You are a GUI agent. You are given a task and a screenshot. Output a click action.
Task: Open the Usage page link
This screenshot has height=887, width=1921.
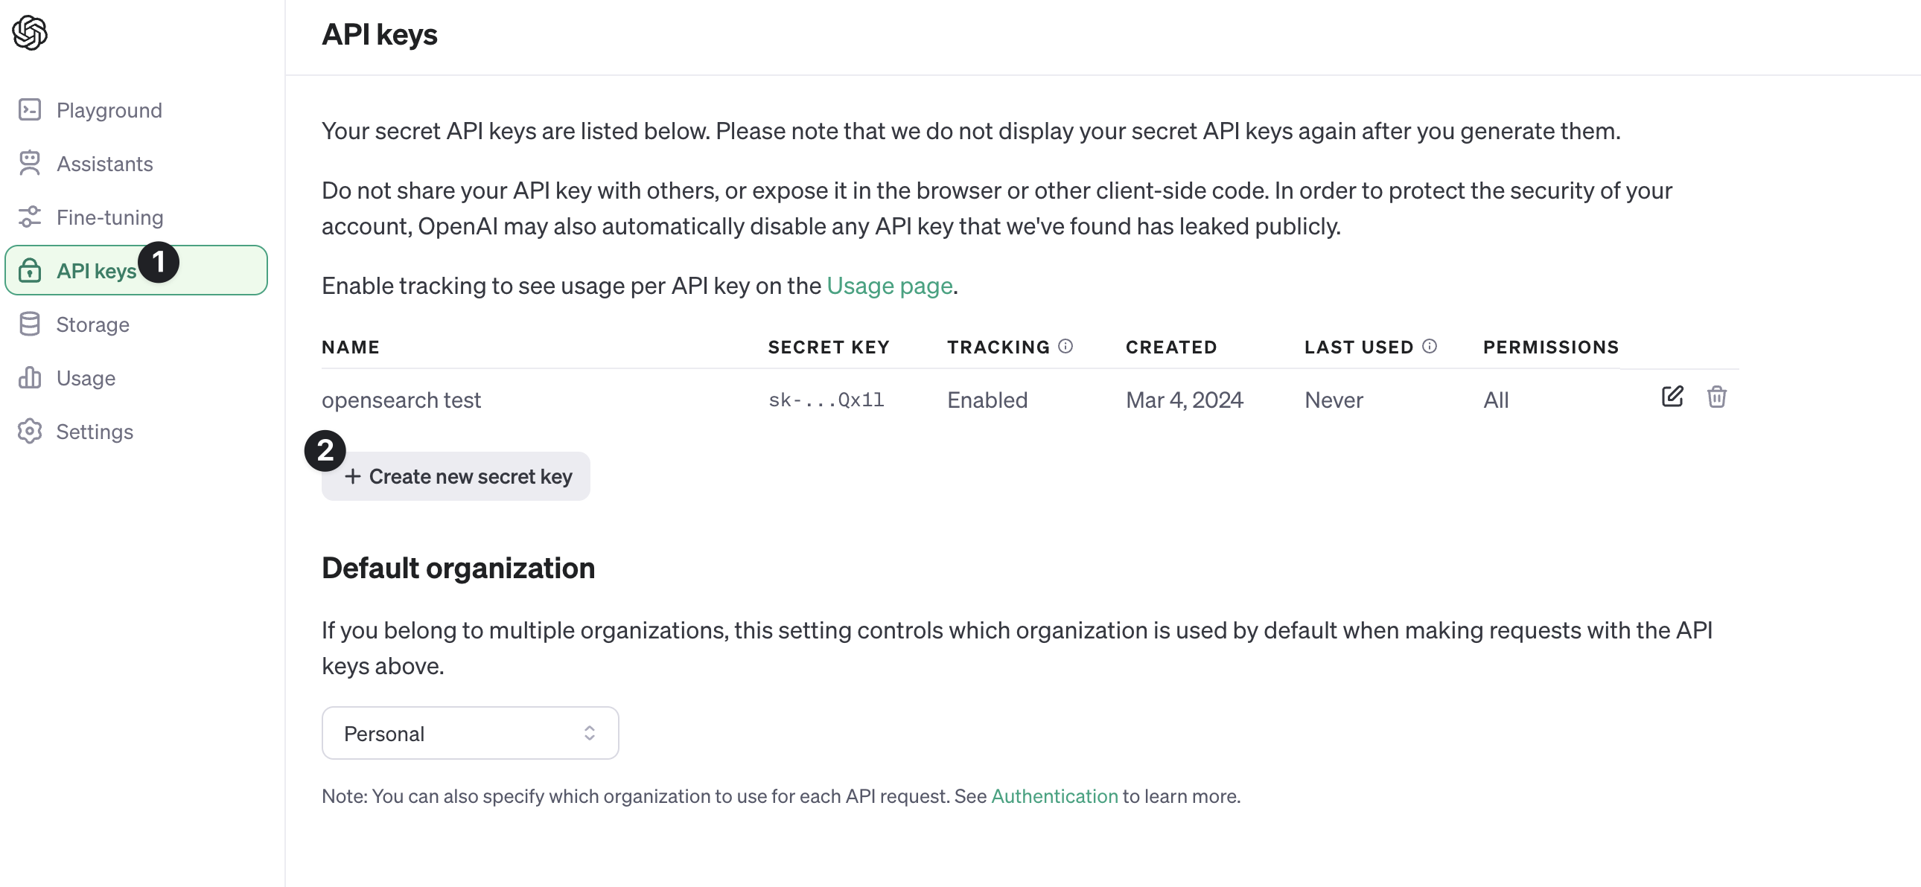889,286
